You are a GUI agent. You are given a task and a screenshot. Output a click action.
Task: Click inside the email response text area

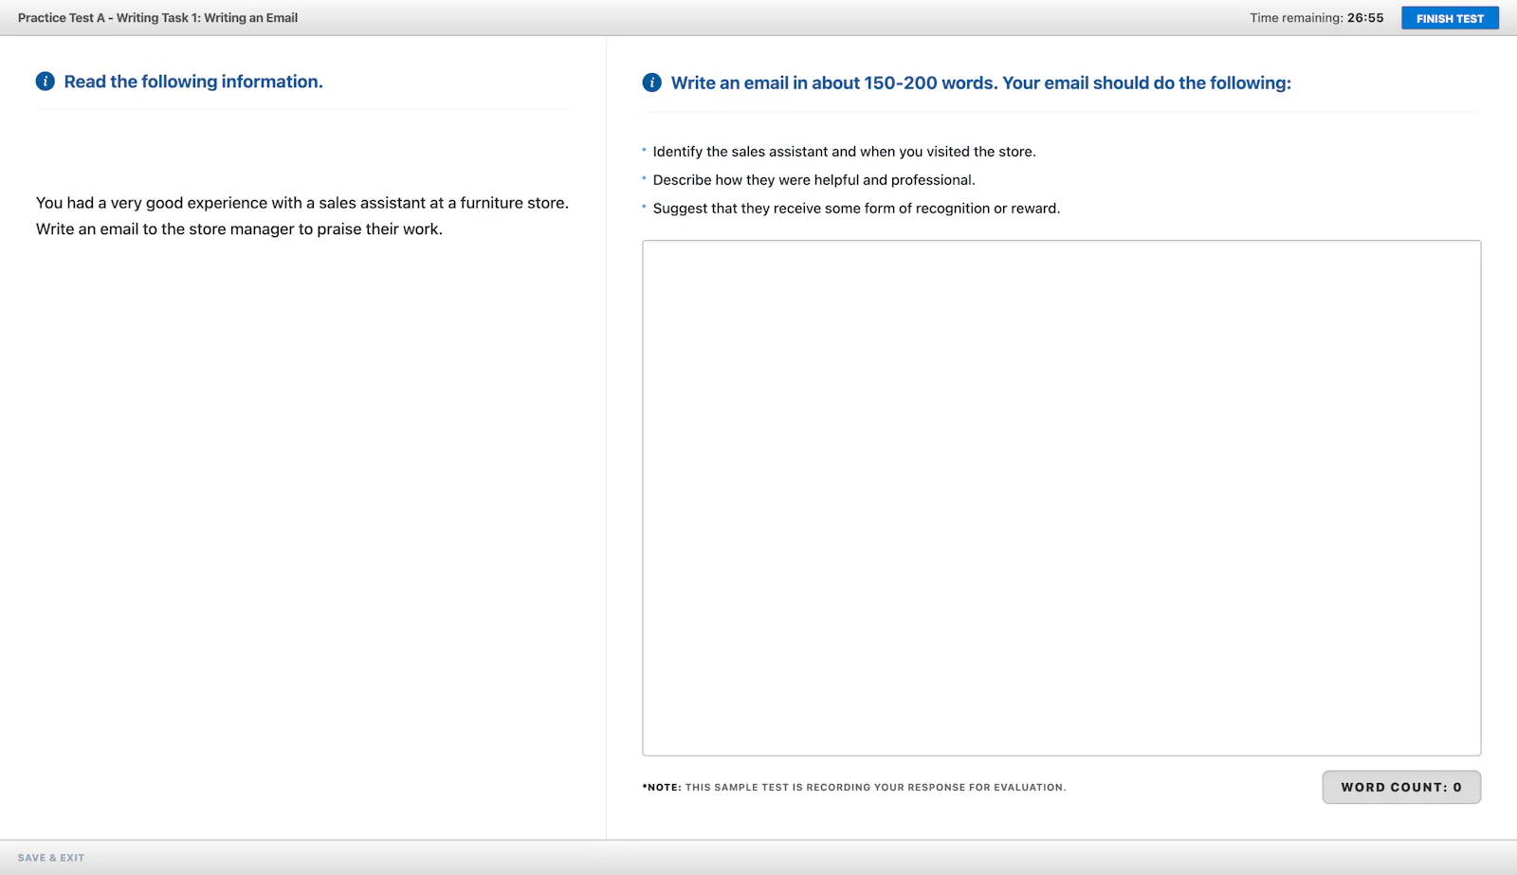pyautogui.click(x=1061, y=498)
